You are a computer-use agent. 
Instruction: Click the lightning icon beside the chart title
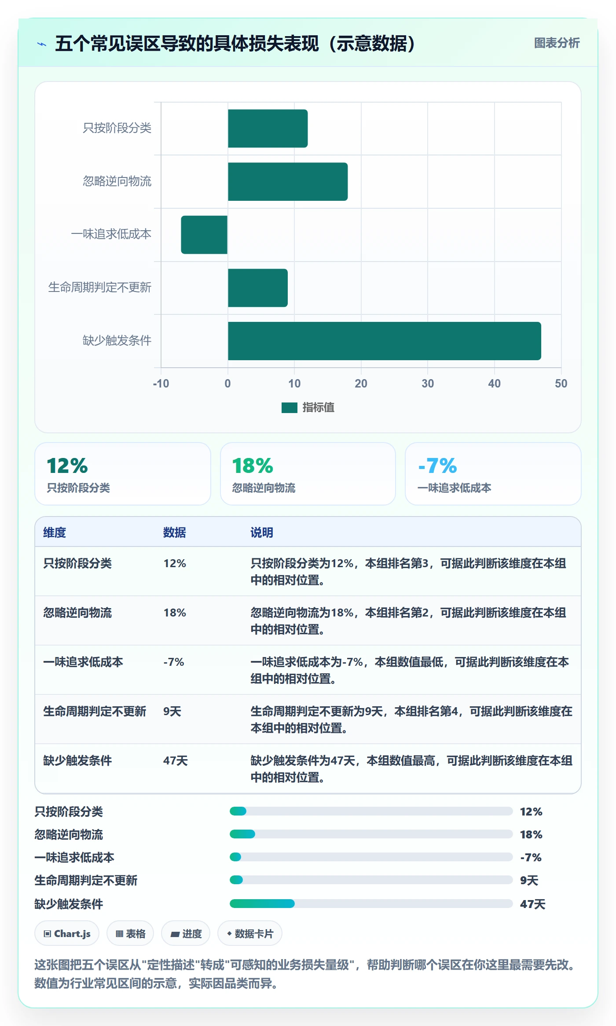click(42, 44)
